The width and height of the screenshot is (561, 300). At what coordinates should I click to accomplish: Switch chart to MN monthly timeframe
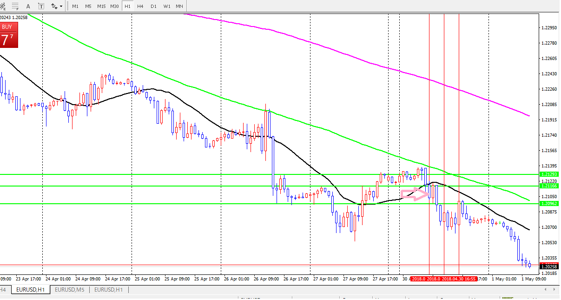pos(179,7)
